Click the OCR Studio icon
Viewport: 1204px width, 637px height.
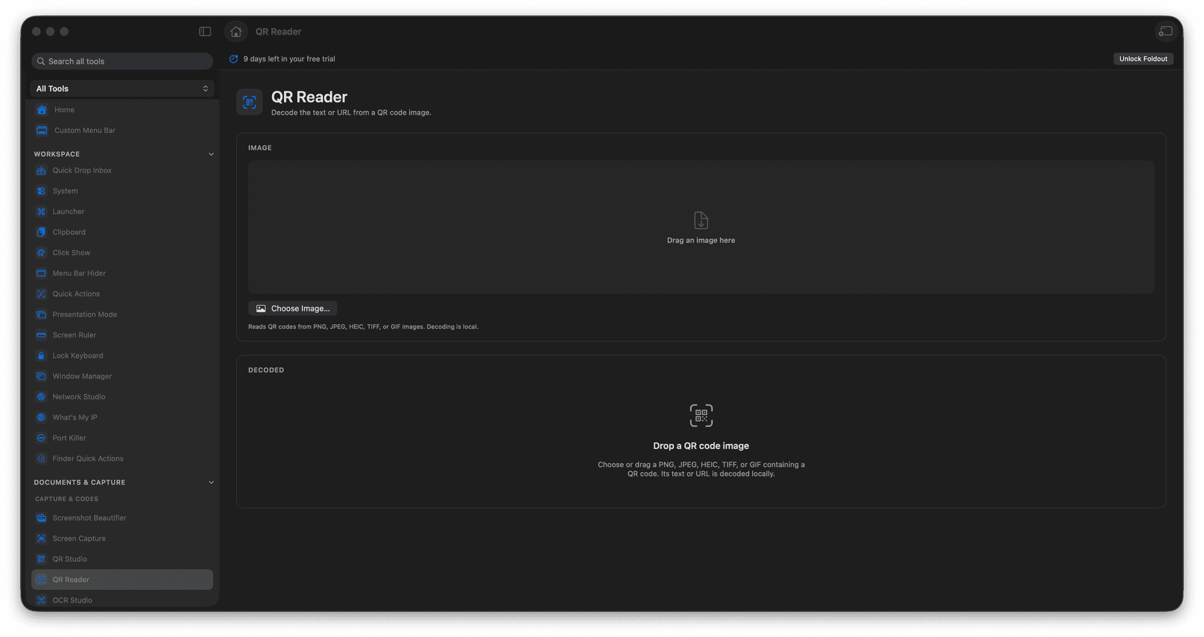click(41, 600)
